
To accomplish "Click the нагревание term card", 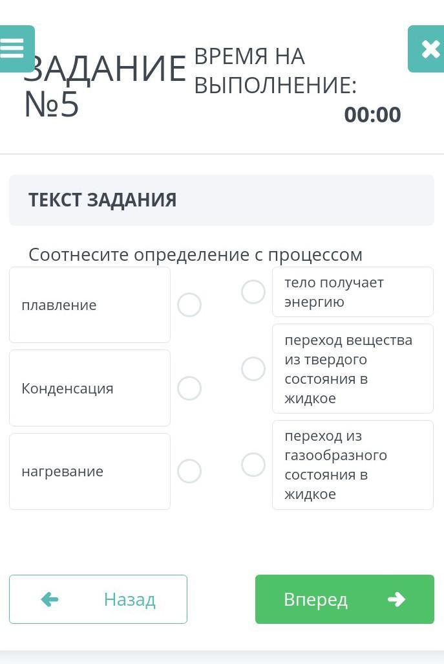I will (90, 471).
